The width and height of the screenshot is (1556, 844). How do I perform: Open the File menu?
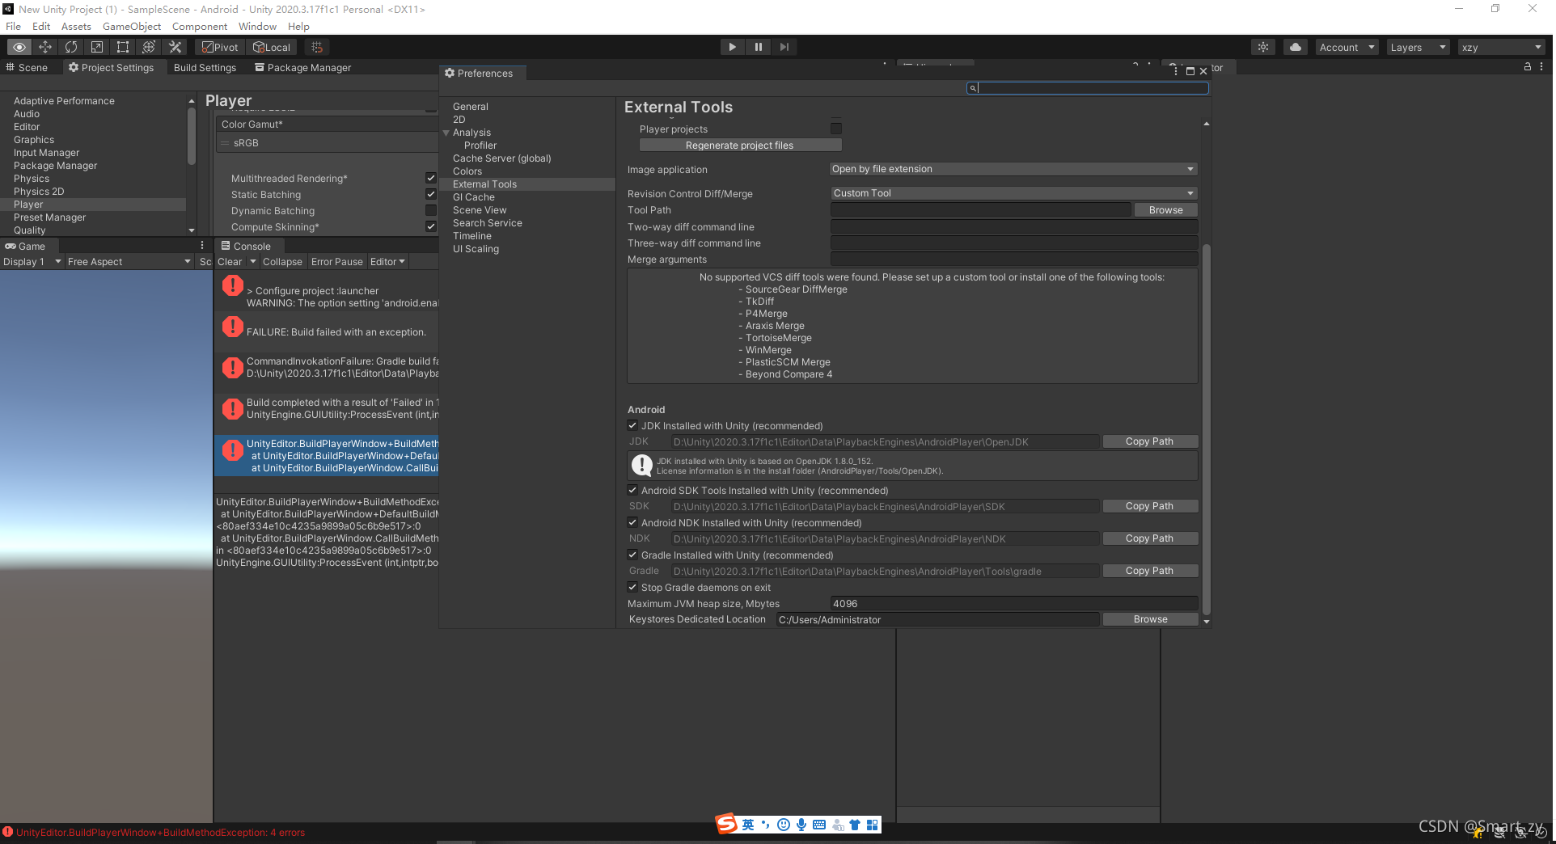click(x=13, y=26)
